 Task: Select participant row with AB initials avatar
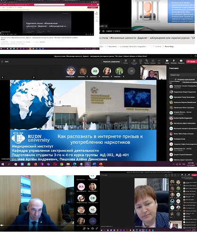(183, 97)
